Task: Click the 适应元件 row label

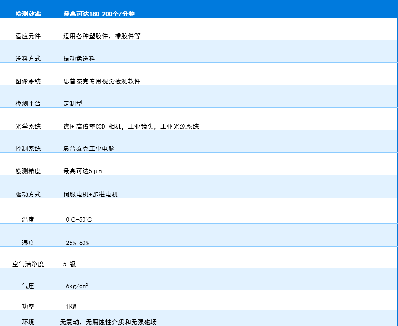Action: 28,36
